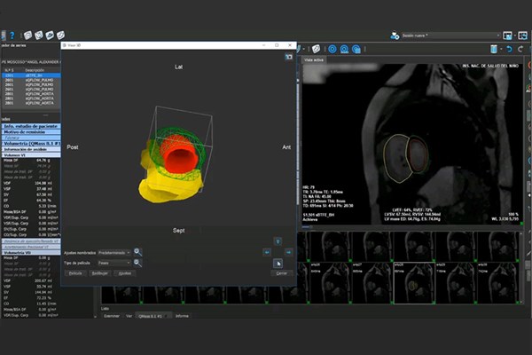Click the Película button
This screenshot has height=355, width=532.
click(x=77, y=273)
